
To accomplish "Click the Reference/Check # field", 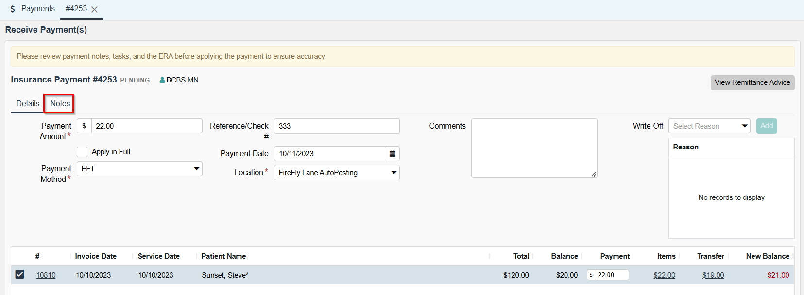I will pyautogui.click(x=337, y=126).
